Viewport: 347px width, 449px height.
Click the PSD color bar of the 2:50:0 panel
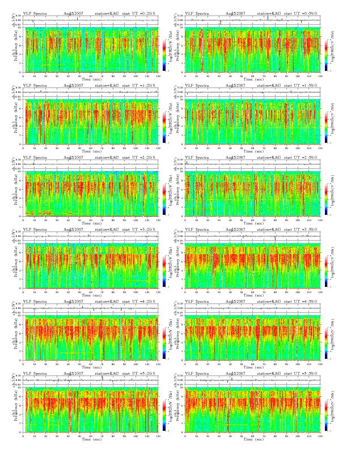327,199
